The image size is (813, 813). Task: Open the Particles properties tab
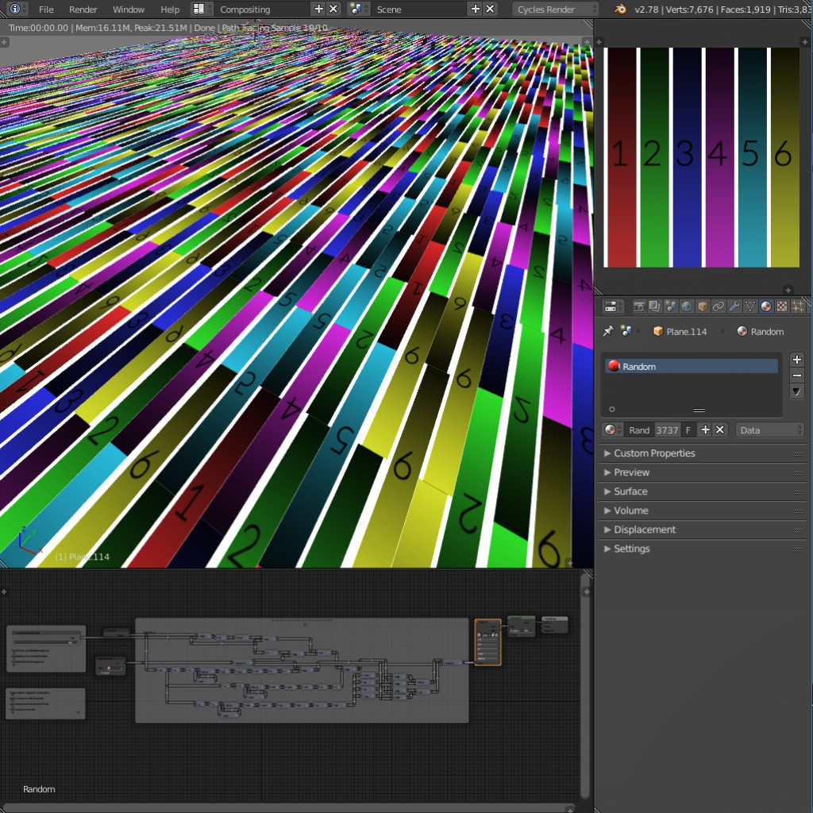(x=799, y=307)
